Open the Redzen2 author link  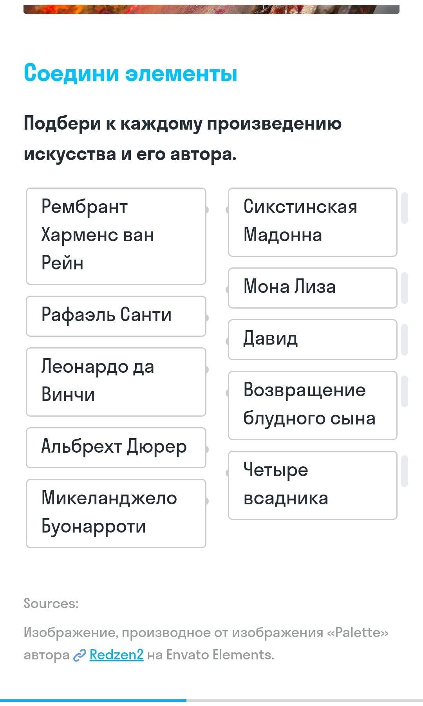click(116, 655)
